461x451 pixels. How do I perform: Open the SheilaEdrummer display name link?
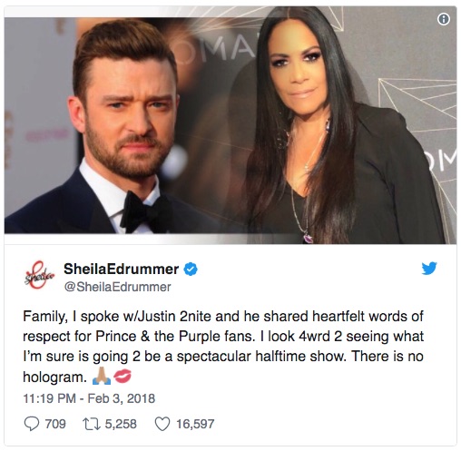click(121, 269)
